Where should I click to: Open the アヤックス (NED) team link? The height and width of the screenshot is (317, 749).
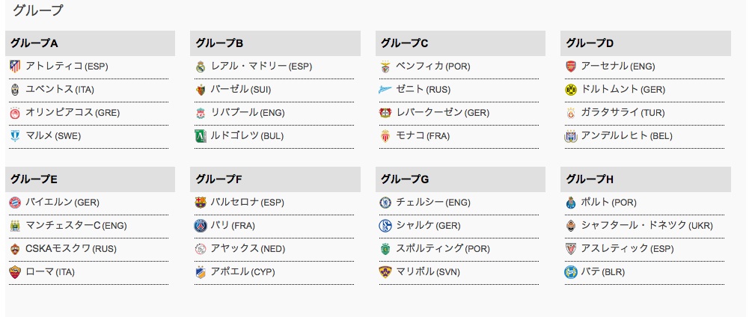[248, 249]
